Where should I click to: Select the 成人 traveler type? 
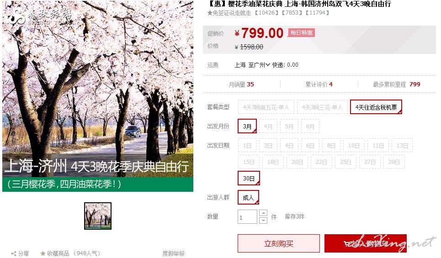pyautogui.click(x=248, y=198)
